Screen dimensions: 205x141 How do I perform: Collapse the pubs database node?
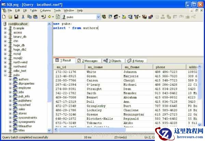click(x=5, y=75)
